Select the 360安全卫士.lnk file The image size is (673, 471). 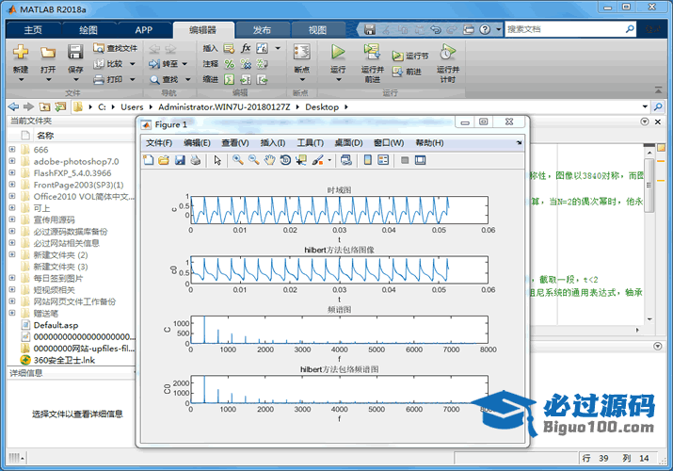pos(64,360)
